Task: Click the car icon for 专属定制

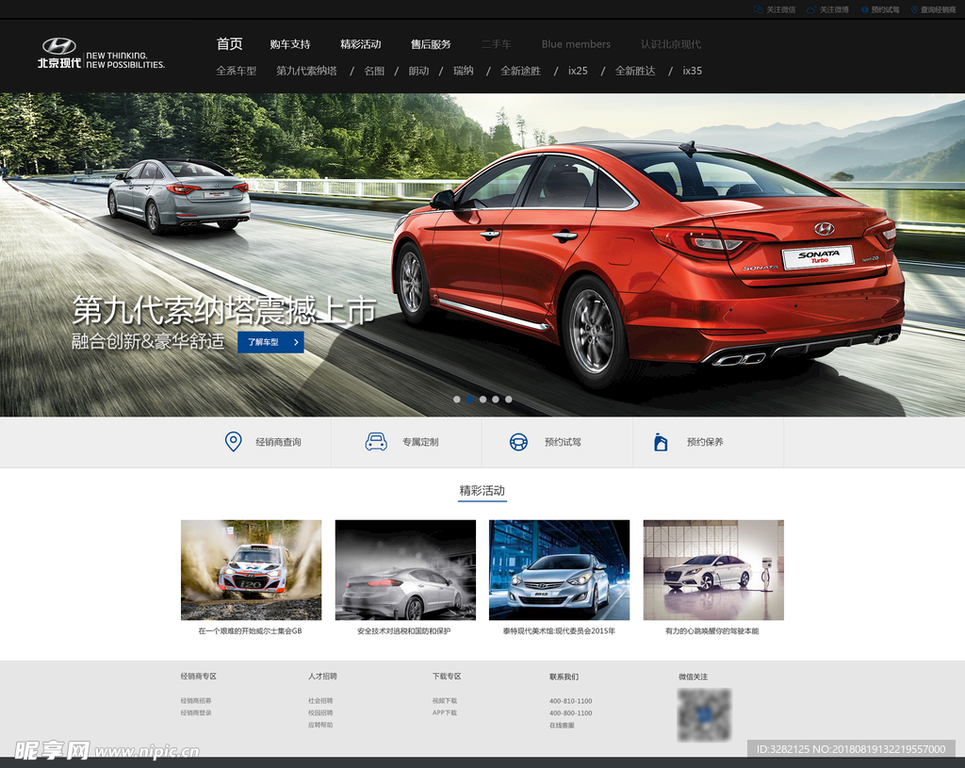Action: [376, 442]
